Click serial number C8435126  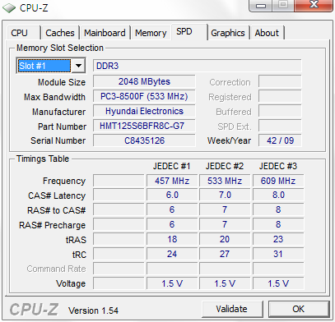point(144,140)
